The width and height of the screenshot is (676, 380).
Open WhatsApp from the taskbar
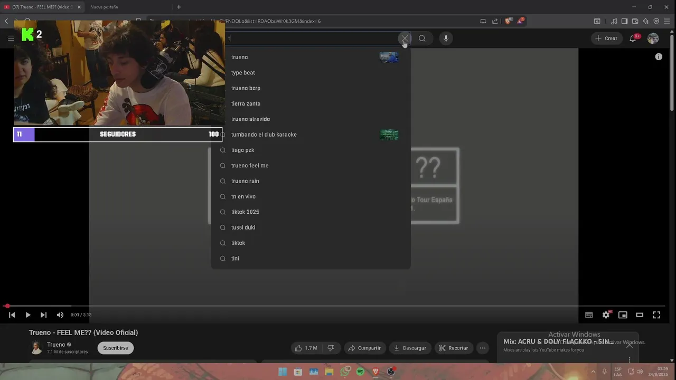click(x=345, y=372)
